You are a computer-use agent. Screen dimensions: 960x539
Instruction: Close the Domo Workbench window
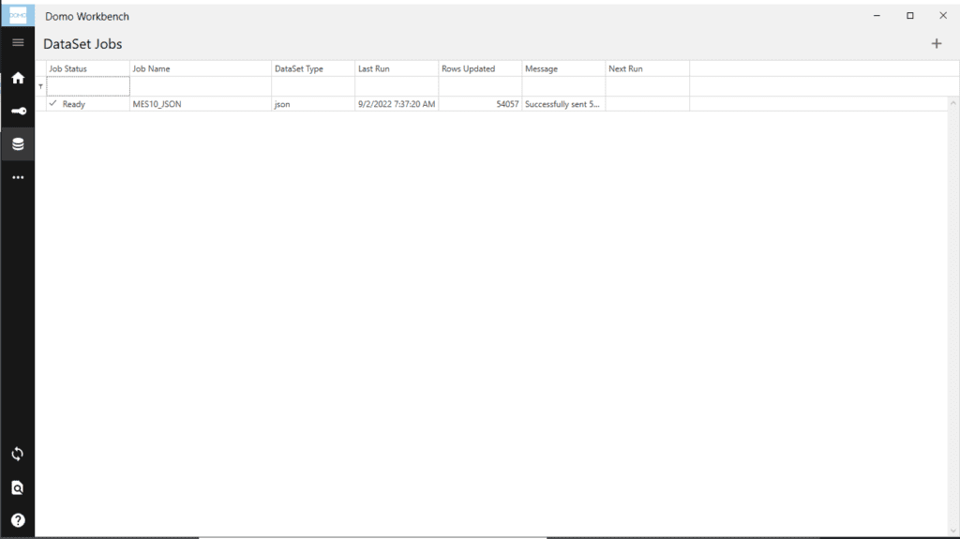pos(943,16)
